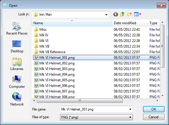Click the horizontal scrollbar right arrow
This screenshot has height=125, width=169.
click(x=157, y=101)
